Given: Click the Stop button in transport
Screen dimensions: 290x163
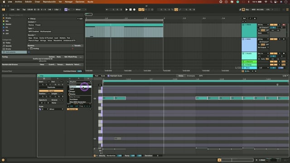Looking at the screenshot, I should pyautogui.click(x=130, y=10).
